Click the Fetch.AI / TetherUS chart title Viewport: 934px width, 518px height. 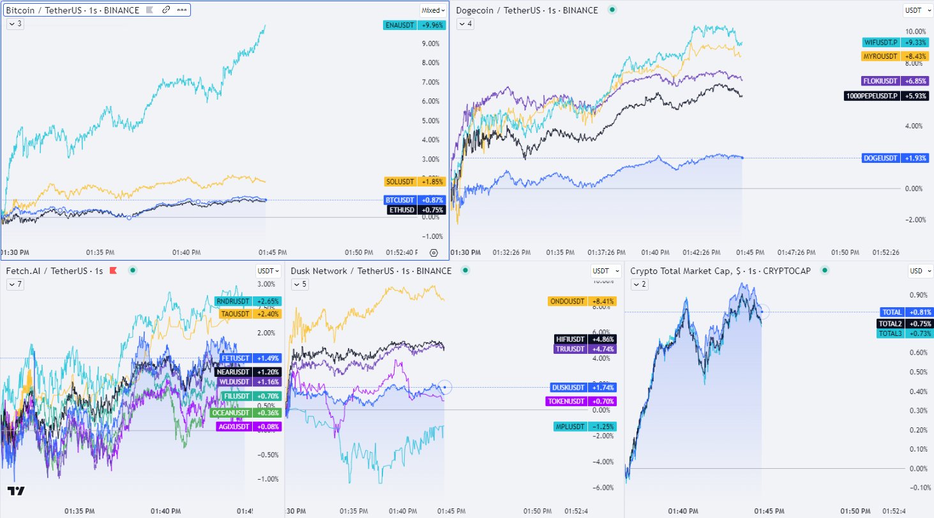(54, 271)
